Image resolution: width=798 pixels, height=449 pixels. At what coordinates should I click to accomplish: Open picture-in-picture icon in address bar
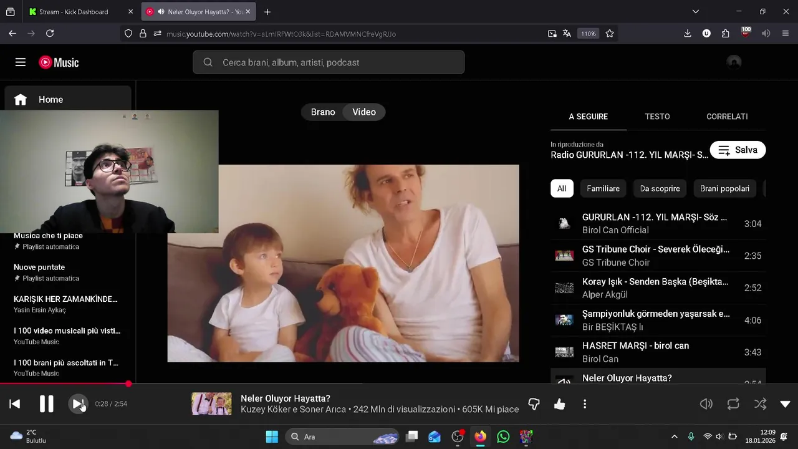pos(552,34)
